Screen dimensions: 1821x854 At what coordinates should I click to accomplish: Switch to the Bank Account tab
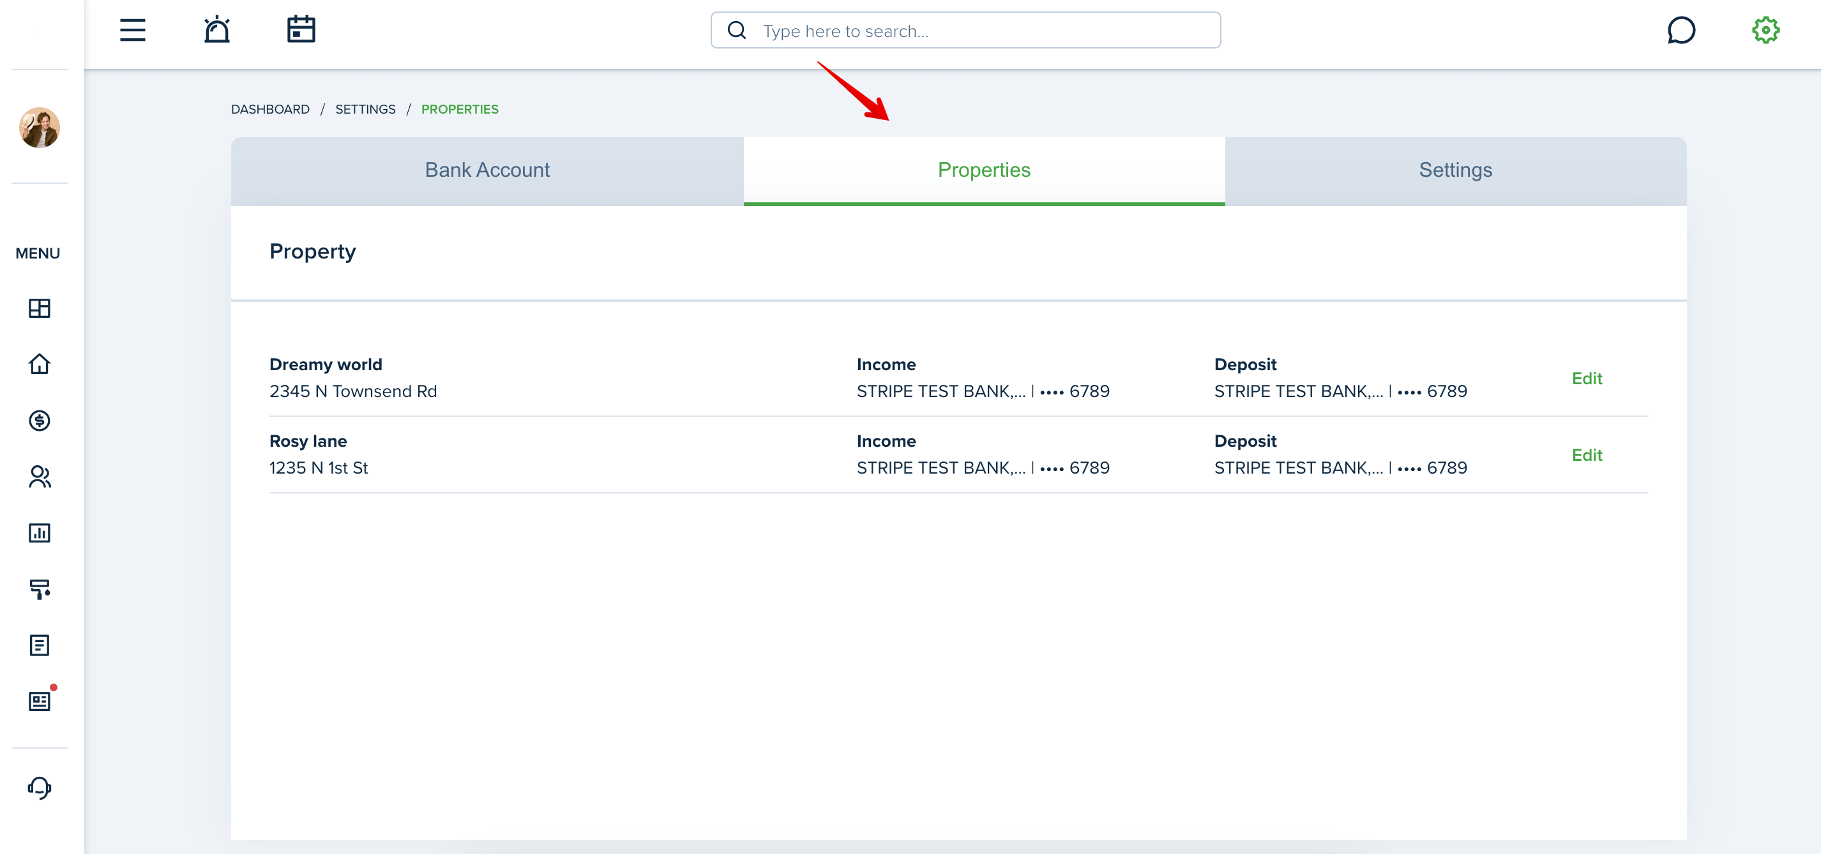(487, 171)
